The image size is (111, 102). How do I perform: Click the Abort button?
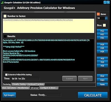pyautogui.click(x=85, y=79)
